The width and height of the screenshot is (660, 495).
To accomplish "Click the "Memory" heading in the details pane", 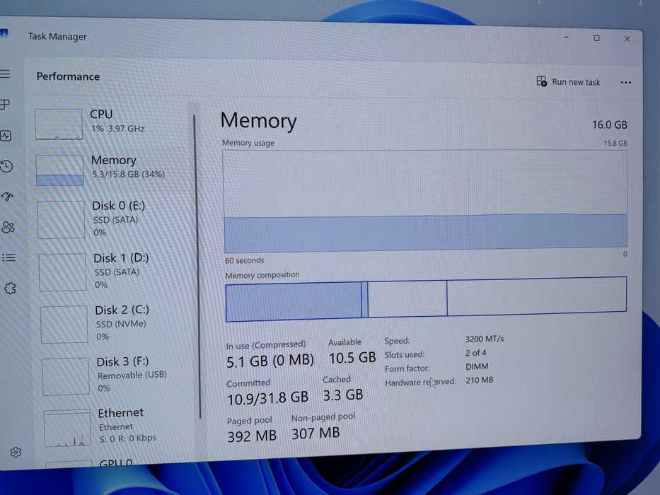I will [258, 120].
